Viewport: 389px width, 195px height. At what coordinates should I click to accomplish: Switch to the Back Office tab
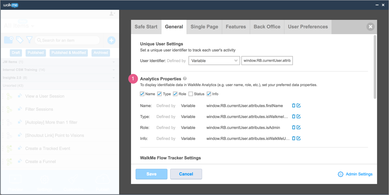[267, 27]
